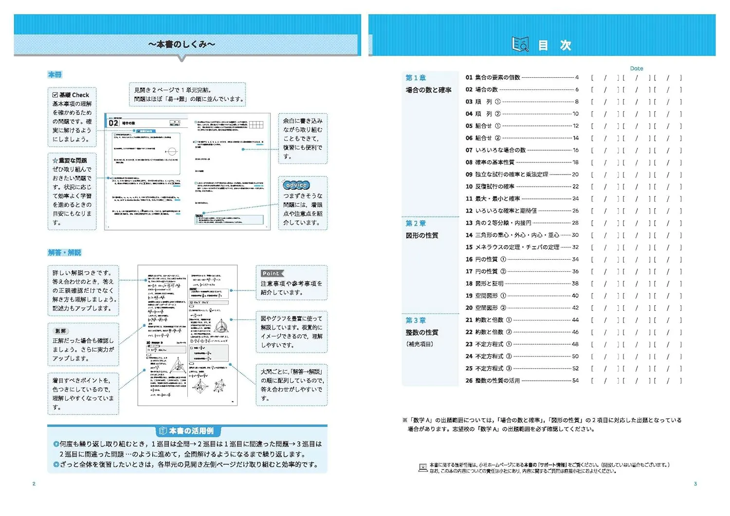The height and width of the screenshot is (516, 730).
Task: Open the 本冊 sample page thumbnail
Action: tap(187, 172)
